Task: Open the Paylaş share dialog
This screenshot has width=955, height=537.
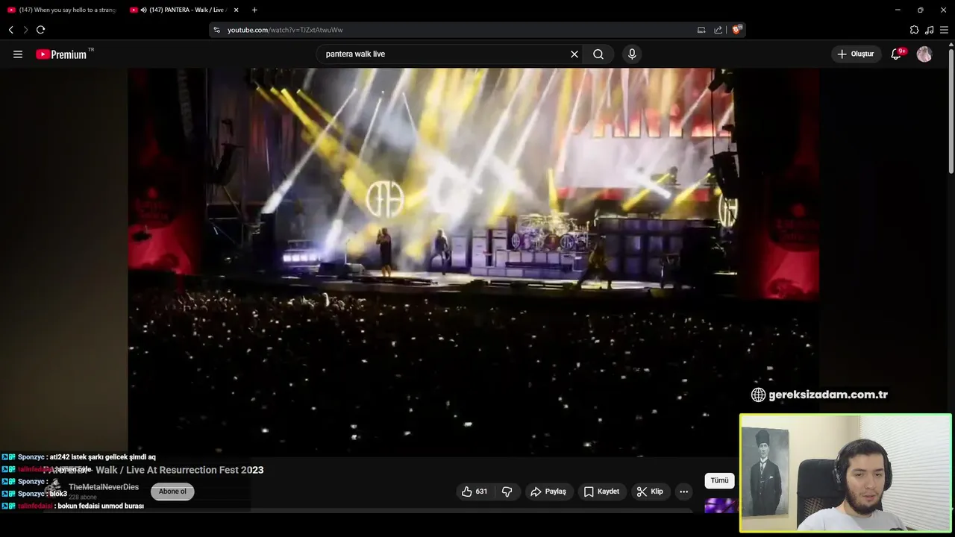Action: click(x=548, y=492)
